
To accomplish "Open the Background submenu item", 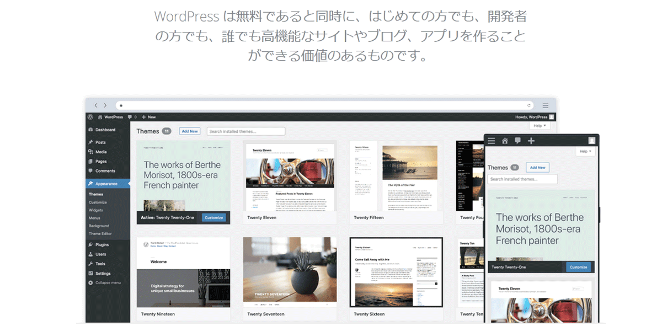I will click(x=99, y=226).
